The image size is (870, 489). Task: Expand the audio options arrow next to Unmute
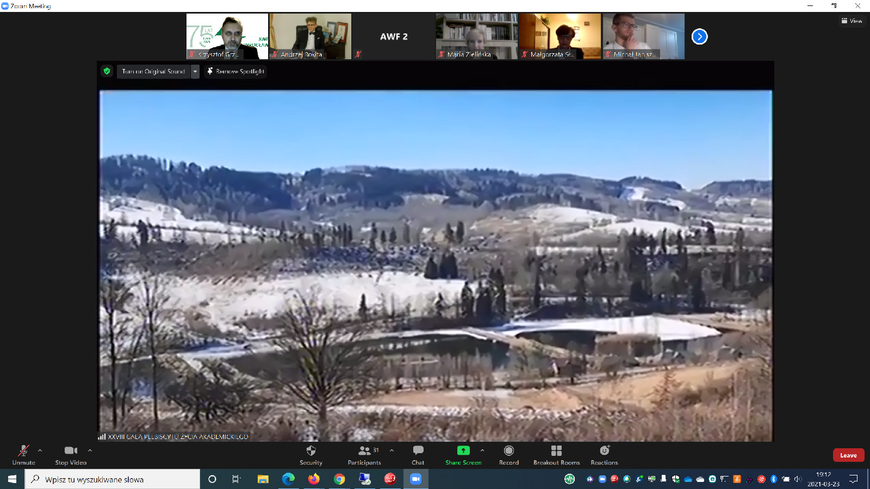tap(40, 450)
